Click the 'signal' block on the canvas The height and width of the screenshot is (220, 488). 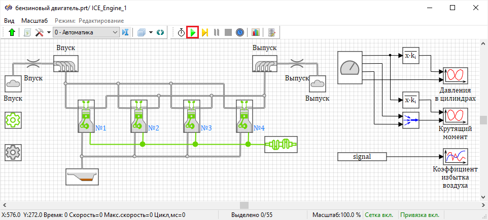click(363, 157)
